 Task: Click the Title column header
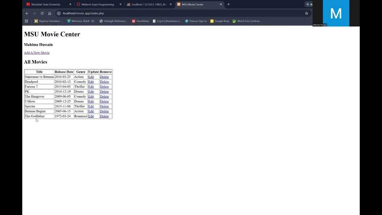tap(39, 72)
